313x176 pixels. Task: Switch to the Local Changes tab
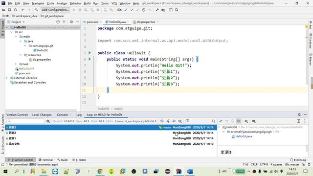pyautogui.click(x=42, y=115)
